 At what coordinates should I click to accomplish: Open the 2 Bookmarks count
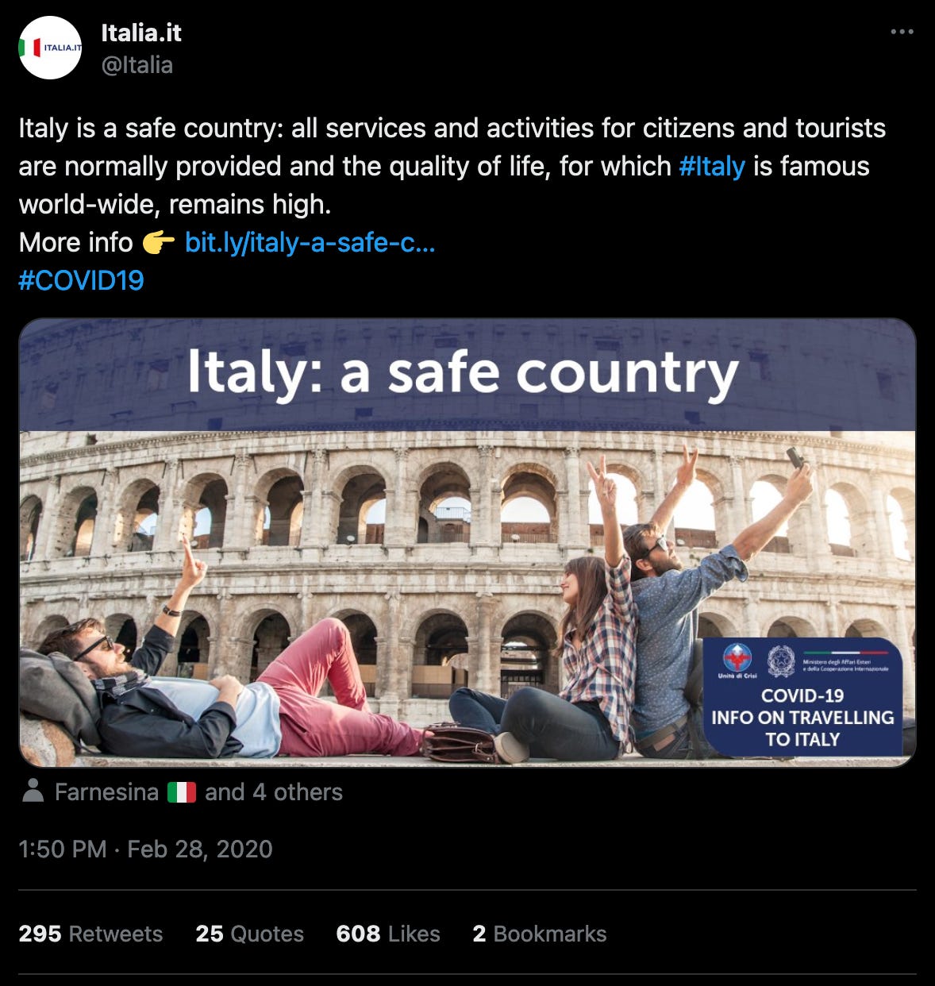click(x=540, y=934)
